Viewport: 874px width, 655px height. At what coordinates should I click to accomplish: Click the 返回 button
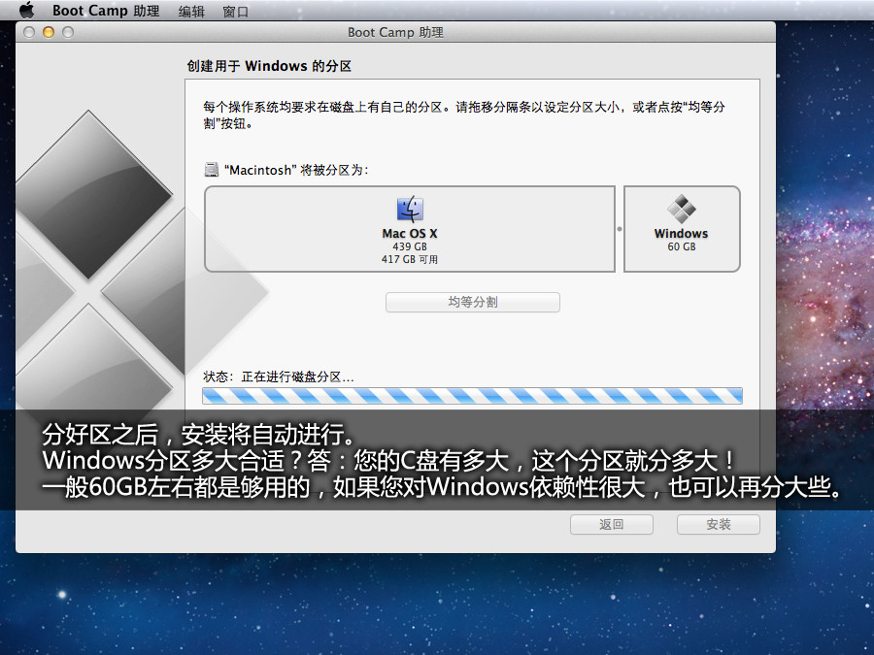tap(612, 524)
